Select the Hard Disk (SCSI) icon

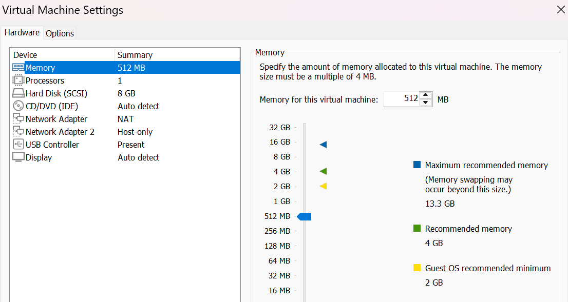[x=18, y=93]
